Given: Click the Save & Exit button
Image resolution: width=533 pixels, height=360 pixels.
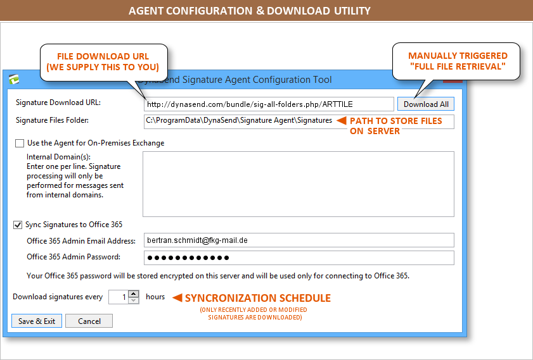Looking at the screenshot, I should (x=37, y=321).
